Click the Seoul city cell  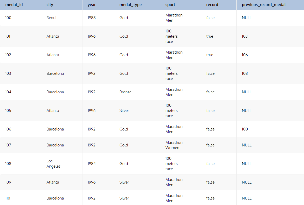point(52,18)
